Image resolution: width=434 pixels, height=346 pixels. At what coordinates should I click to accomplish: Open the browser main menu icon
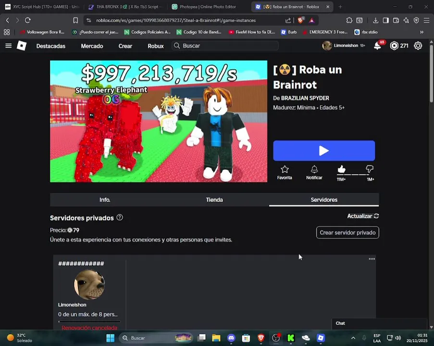tap(426, 20)
